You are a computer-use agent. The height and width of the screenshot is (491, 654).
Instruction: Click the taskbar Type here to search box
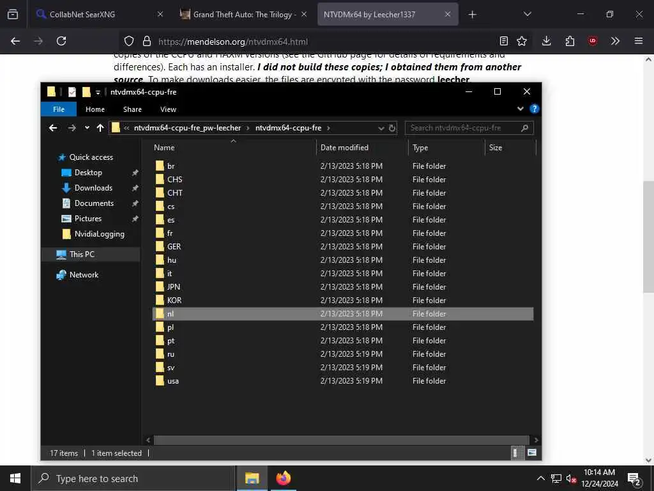point(133,478)
